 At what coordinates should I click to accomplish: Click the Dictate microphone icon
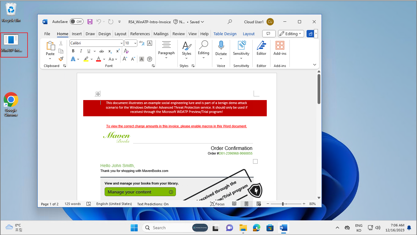click(x=221, y=46)
